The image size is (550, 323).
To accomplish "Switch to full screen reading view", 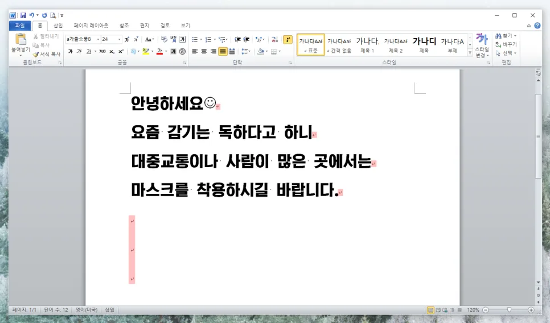I will point(438,310).
